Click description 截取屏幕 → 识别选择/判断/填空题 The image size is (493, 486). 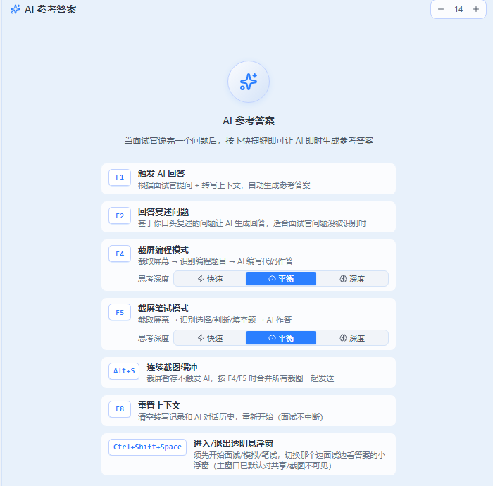[x=215, y=320]
